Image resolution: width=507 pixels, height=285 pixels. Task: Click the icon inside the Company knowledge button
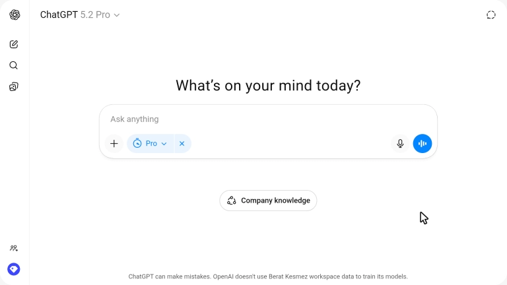(232, 201)
